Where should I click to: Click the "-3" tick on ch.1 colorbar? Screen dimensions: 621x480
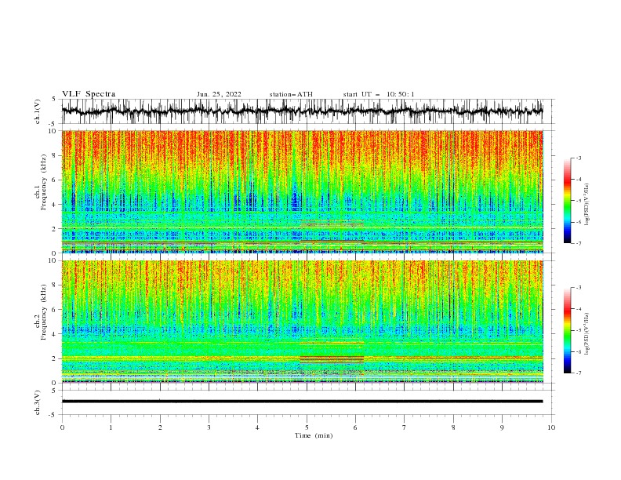click(x=578, y=158)
